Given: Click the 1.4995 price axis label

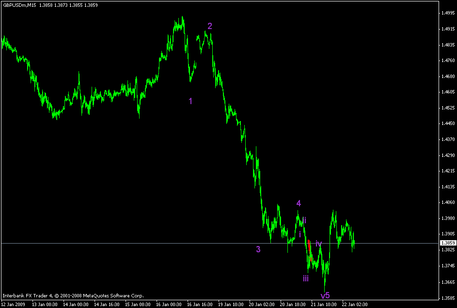Looking at the screenshot, I should tap(448, 13).
